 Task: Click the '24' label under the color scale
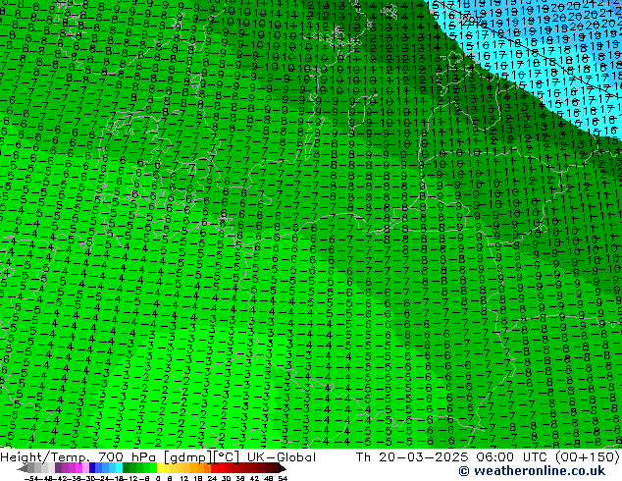coord(212,478)
